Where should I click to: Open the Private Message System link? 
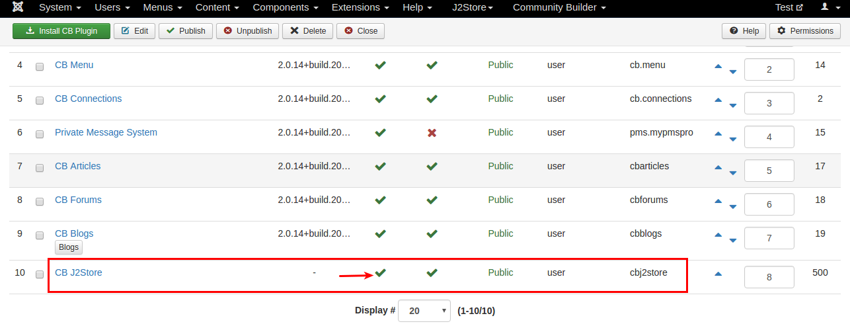click(106, 132)
